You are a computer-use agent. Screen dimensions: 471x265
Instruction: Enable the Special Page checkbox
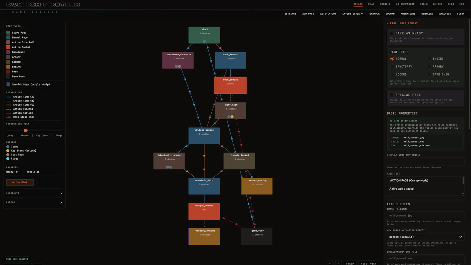click(392, 95)
